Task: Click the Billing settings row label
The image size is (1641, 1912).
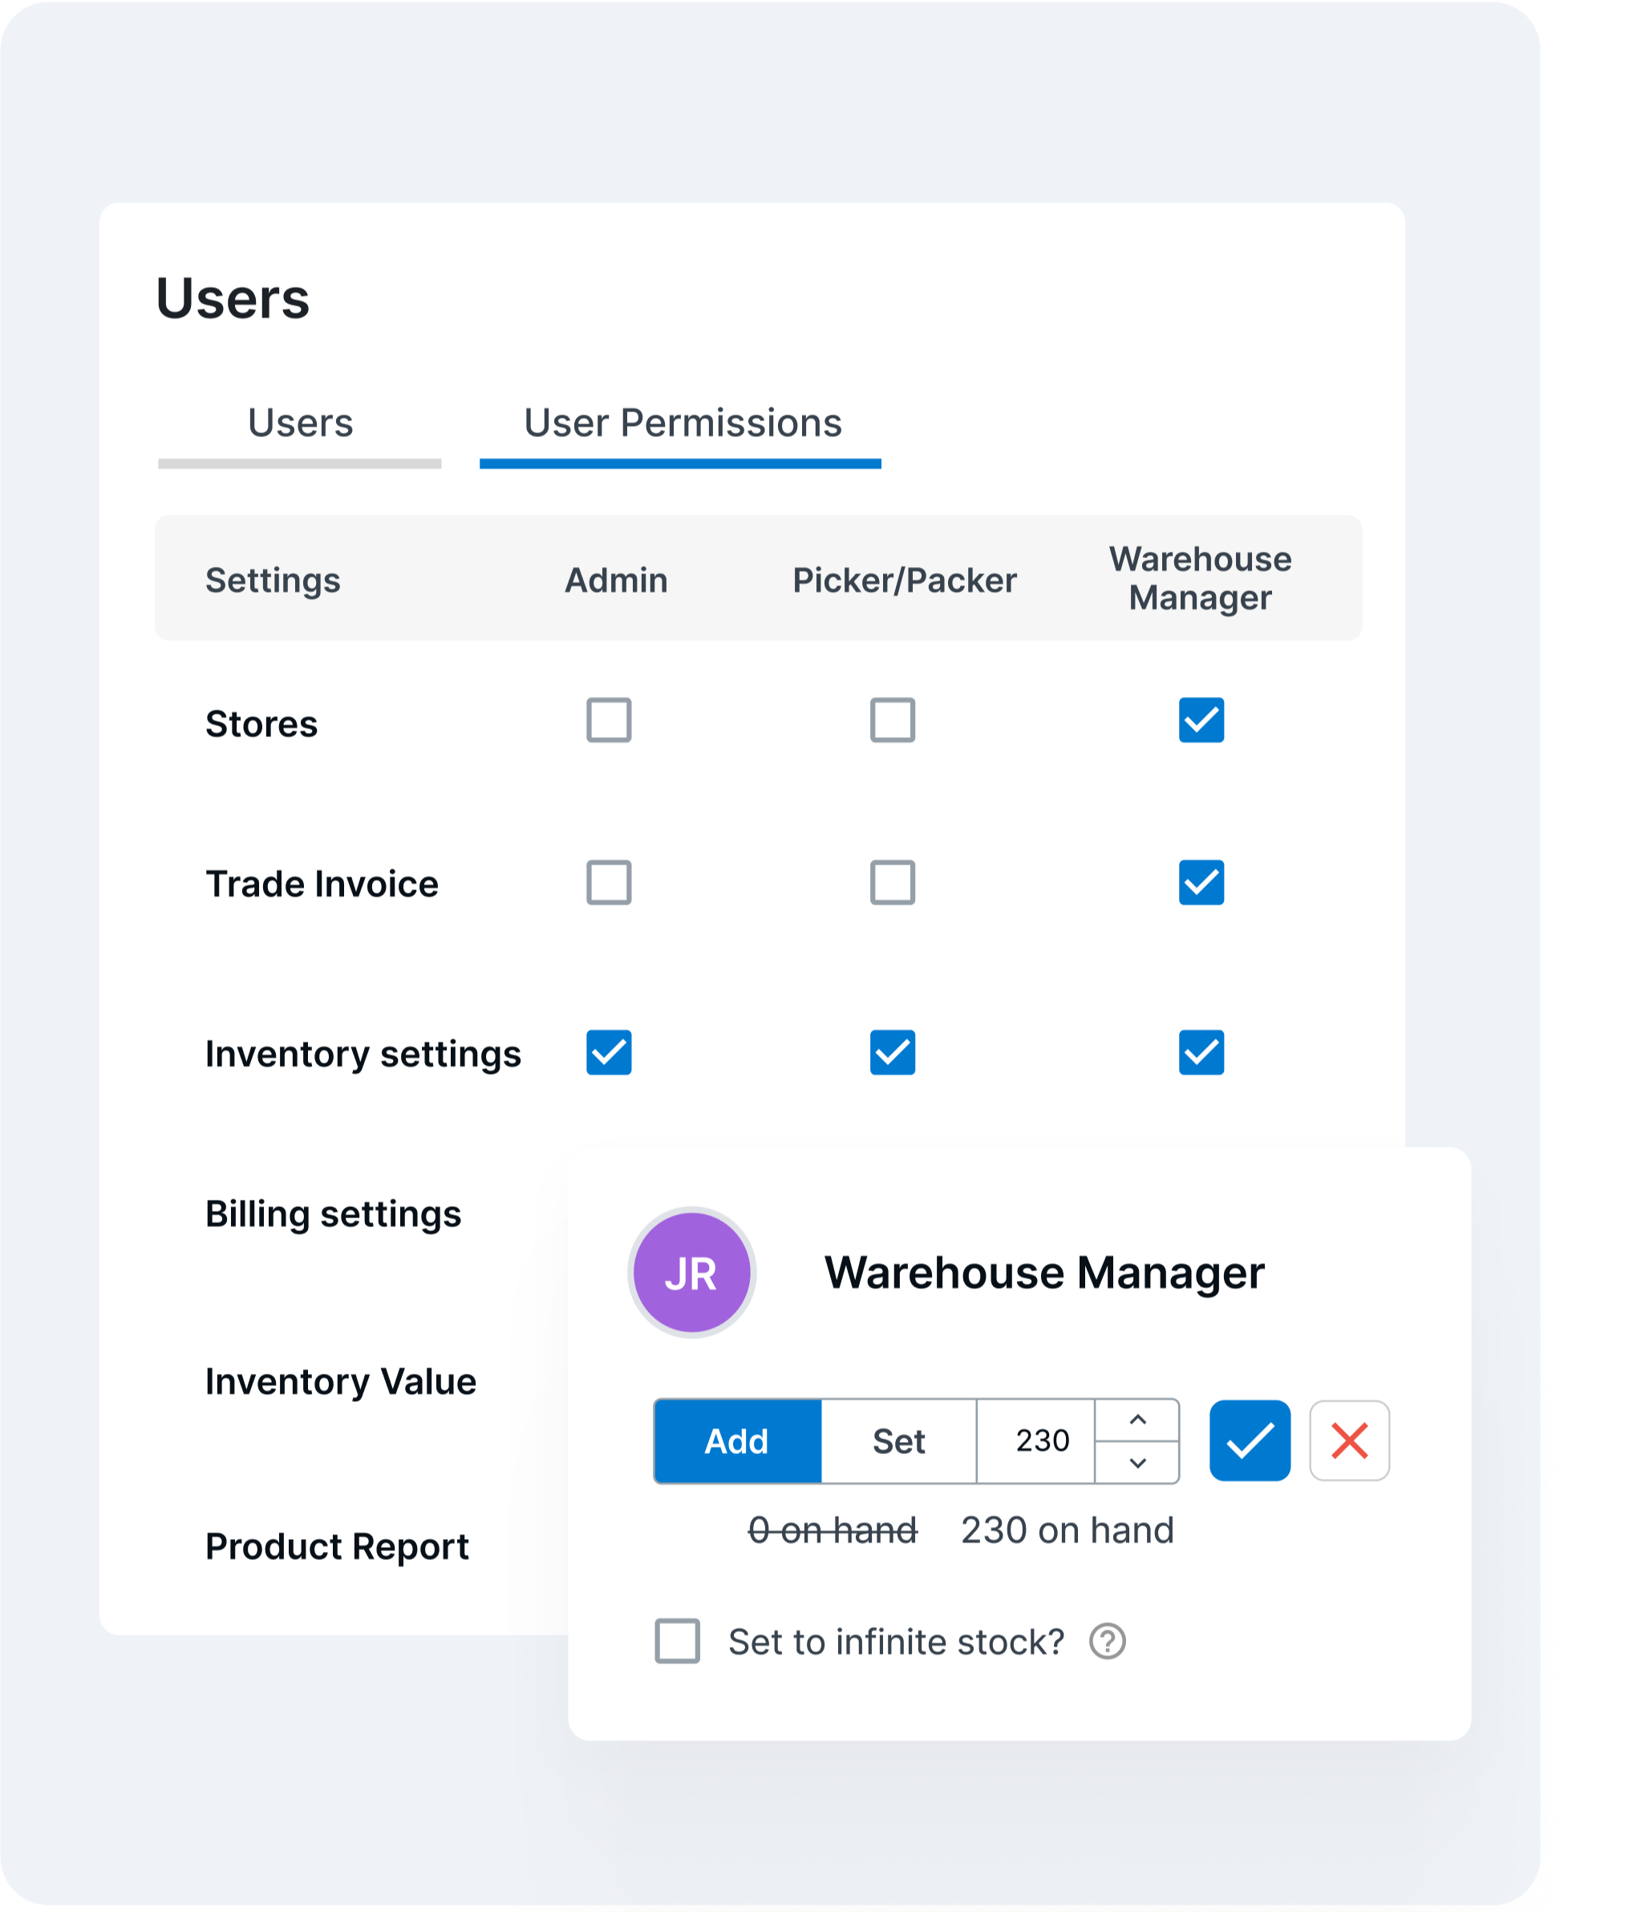Action: [x=333, y=1214]
